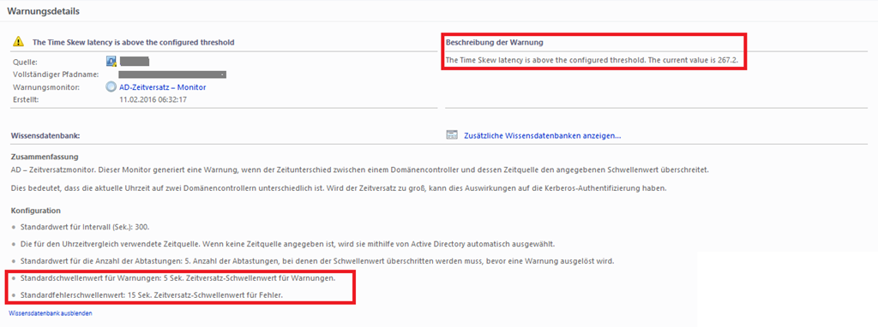The image size is (878, 327).
Task: Open the AD-Zeitversatz – Monitor link
Action: pyautogui.click(x=163, y=88)
